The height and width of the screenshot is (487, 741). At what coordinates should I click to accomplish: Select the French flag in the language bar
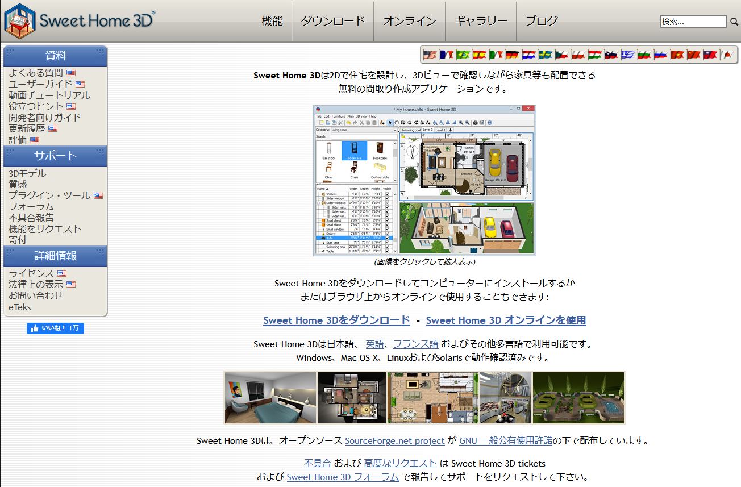click(x=446, y=55)
